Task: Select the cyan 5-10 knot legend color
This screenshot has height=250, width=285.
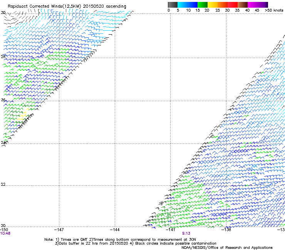Action: coord(183,5)
